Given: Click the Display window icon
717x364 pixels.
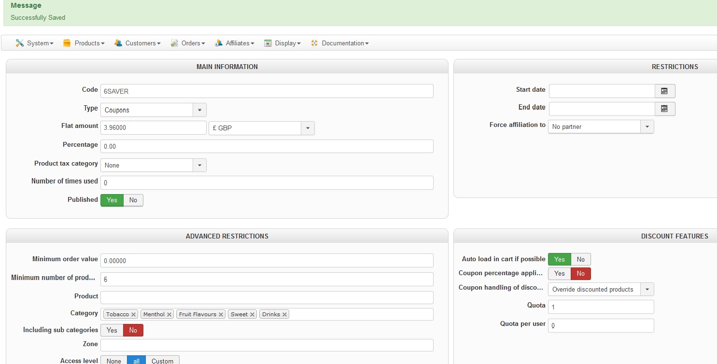Looking at the screenshot, I should pos(268,43).
